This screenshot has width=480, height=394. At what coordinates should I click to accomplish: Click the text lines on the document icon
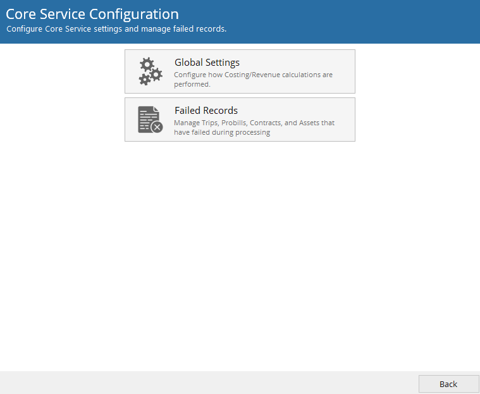point(146,117)
